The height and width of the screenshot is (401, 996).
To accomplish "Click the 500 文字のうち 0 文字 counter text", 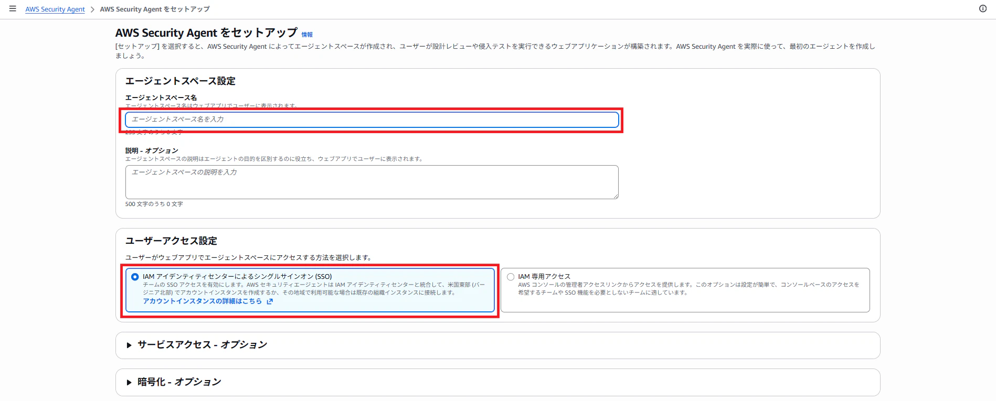I will (x=154, y=204).
